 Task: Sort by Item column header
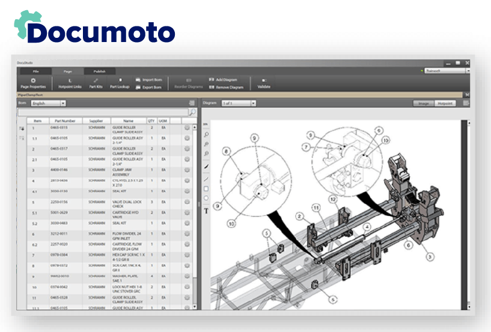(x=38, y=121)
